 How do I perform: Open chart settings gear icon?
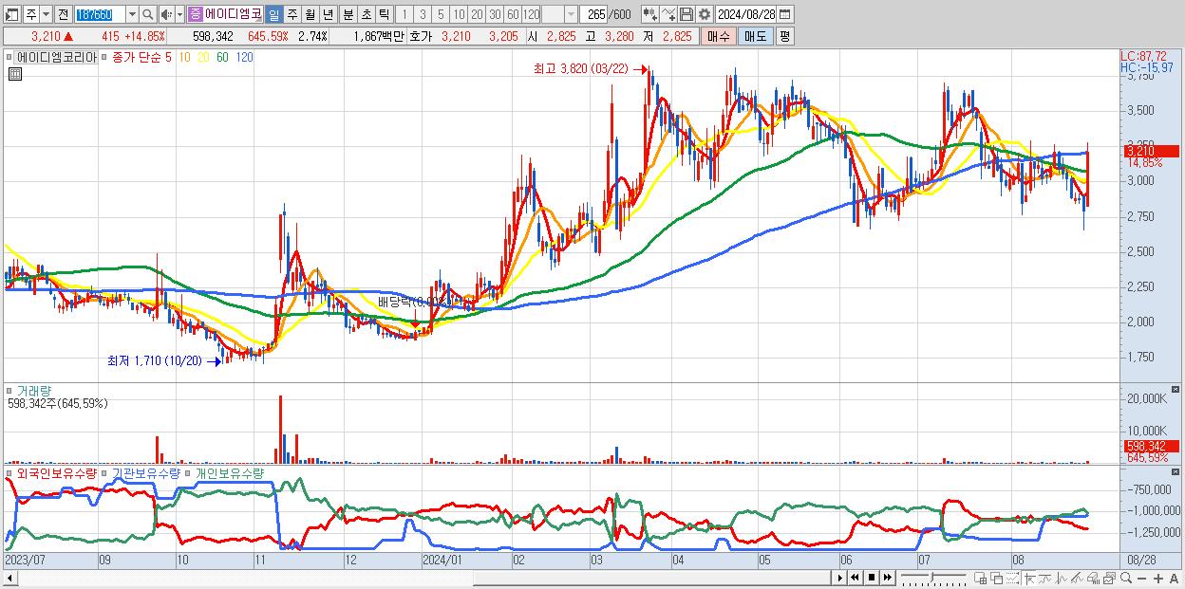(x=704, y=14)
